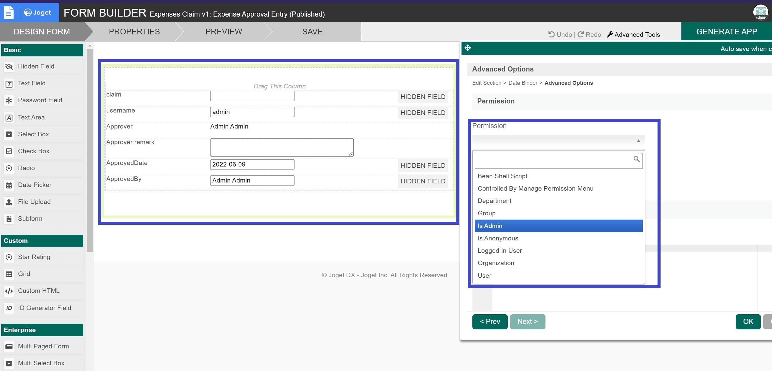Screen dimensions: 772x371
Task: Collapse the Permission dropdown arrow
Action: point(638,141)
